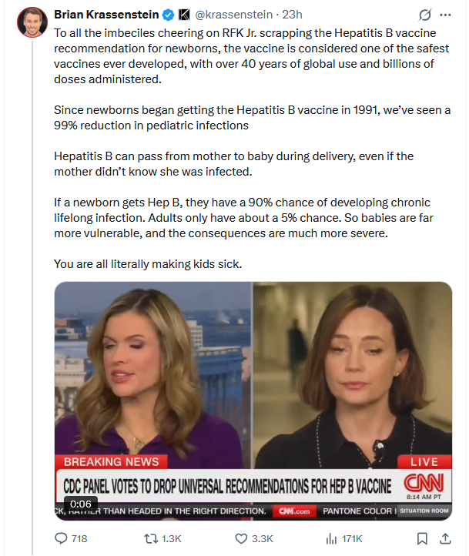The width and height of the screenshot is (469, 556).
Task: Bookmark this post
Action: (x=422, y=538)
